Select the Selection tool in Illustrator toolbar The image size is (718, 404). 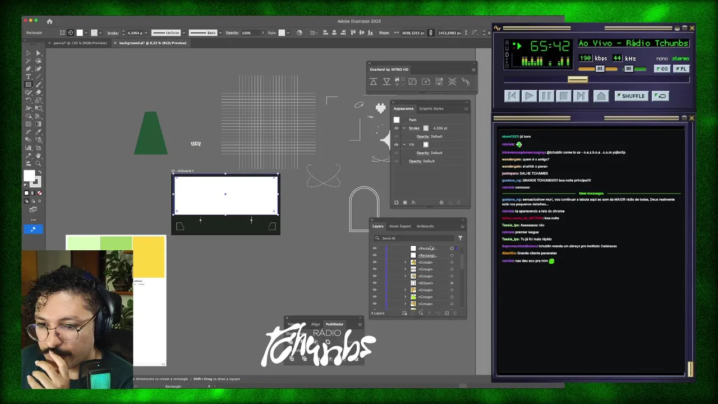28,53
